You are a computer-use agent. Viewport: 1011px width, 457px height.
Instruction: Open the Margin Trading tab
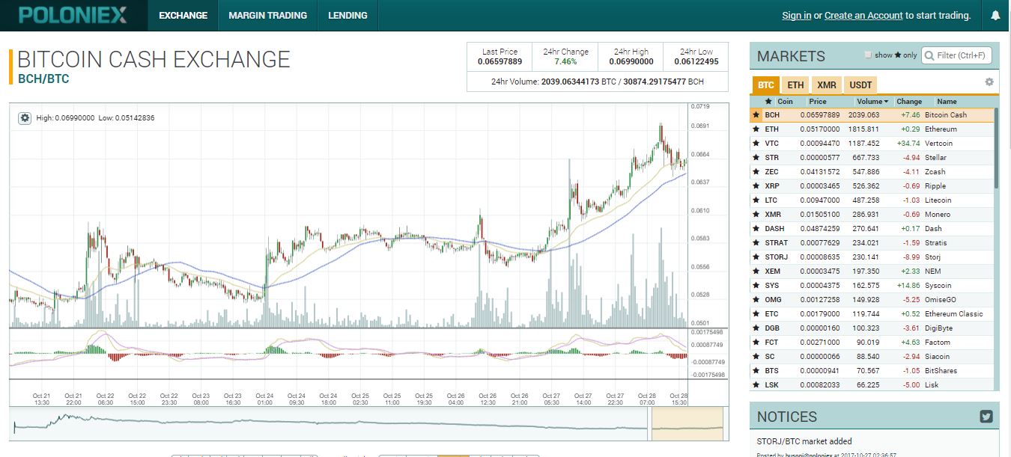pos(267,15)
